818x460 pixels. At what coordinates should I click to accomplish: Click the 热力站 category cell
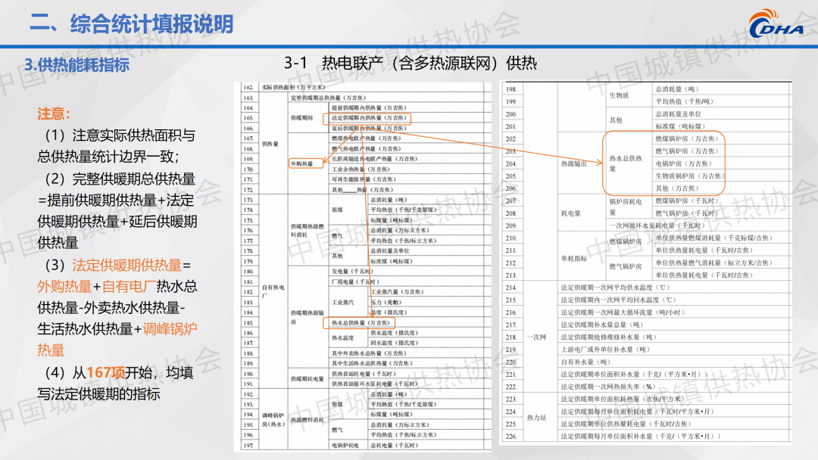[x=538, y=417]
